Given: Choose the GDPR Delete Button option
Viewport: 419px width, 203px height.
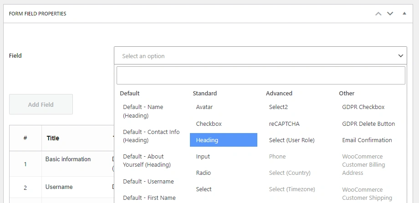Looking at the screenshot, I should 368,124.
